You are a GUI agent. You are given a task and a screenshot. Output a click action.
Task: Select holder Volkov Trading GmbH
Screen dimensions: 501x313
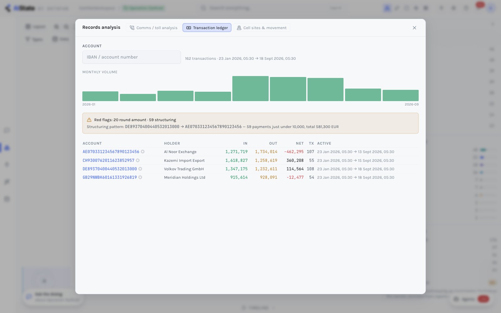[184, 169]
